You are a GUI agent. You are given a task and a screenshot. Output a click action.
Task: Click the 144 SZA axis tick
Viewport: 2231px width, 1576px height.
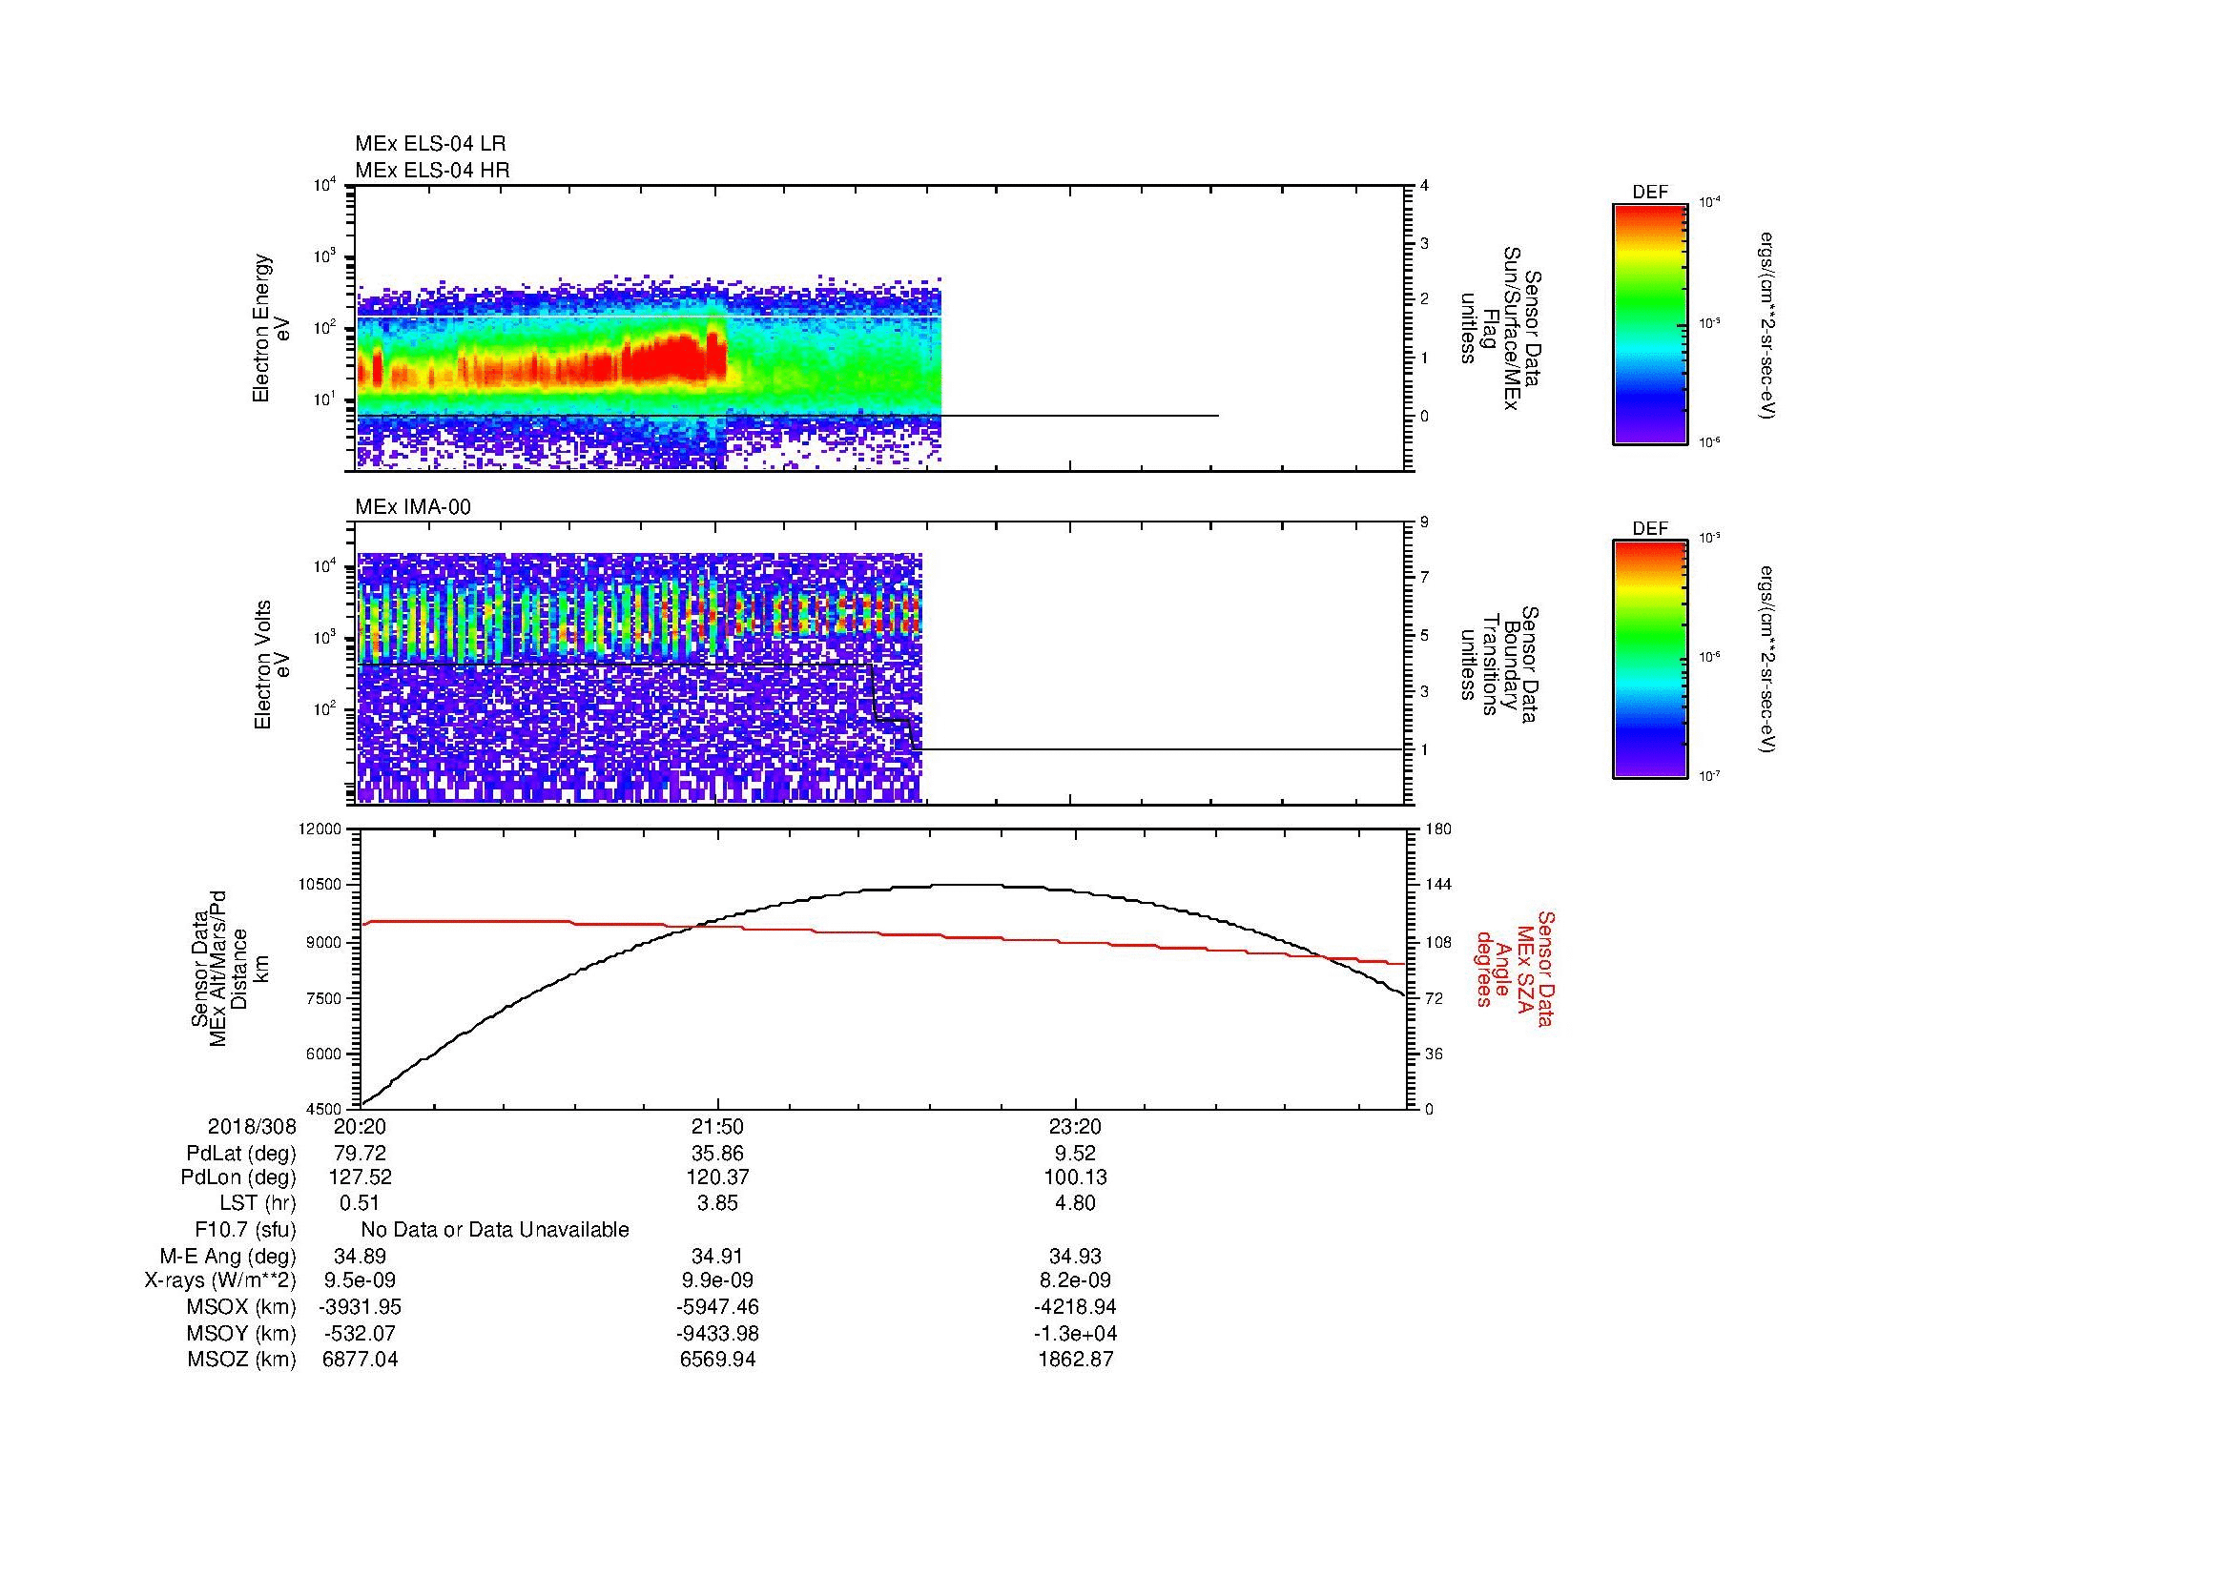(x=1437, y=885)
